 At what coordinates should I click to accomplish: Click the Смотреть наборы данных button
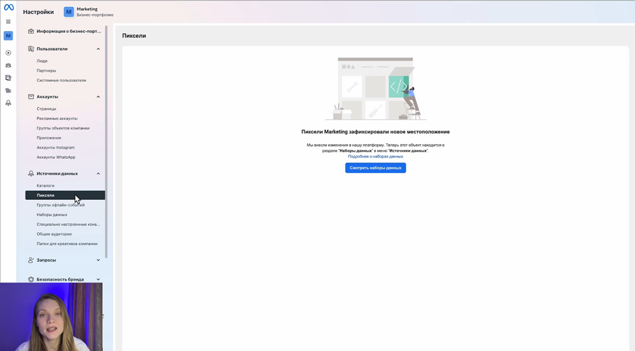[375, 168]
